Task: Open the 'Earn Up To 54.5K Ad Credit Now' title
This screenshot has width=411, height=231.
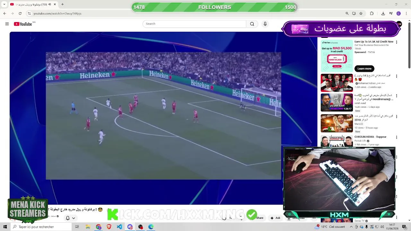Action: [374, 42]
